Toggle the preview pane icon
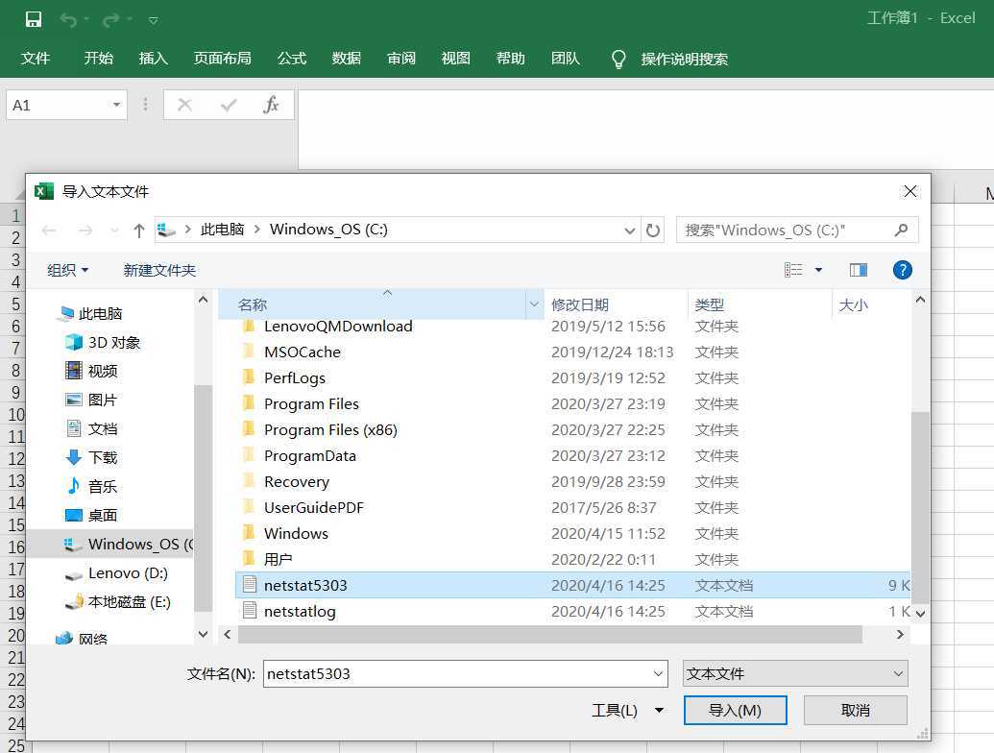Viewport: 994px width, 753px height. [x=858, y=270]
